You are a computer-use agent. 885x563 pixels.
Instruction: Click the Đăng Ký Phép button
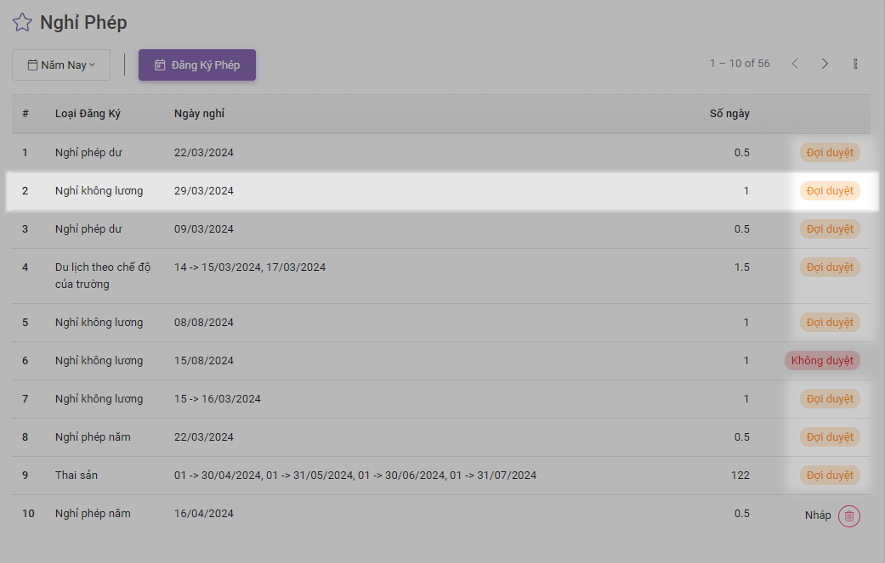197,65
